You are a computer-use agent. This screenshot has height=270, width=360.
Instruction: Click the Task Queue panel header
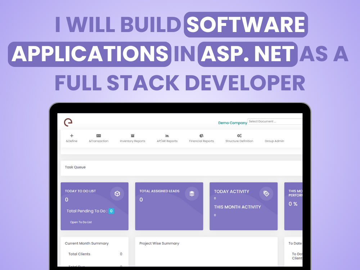(181, 168)
